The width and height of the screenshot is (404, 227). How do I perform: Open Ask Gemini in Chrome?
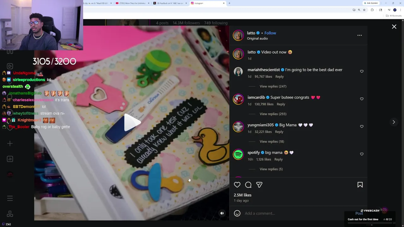371,3
